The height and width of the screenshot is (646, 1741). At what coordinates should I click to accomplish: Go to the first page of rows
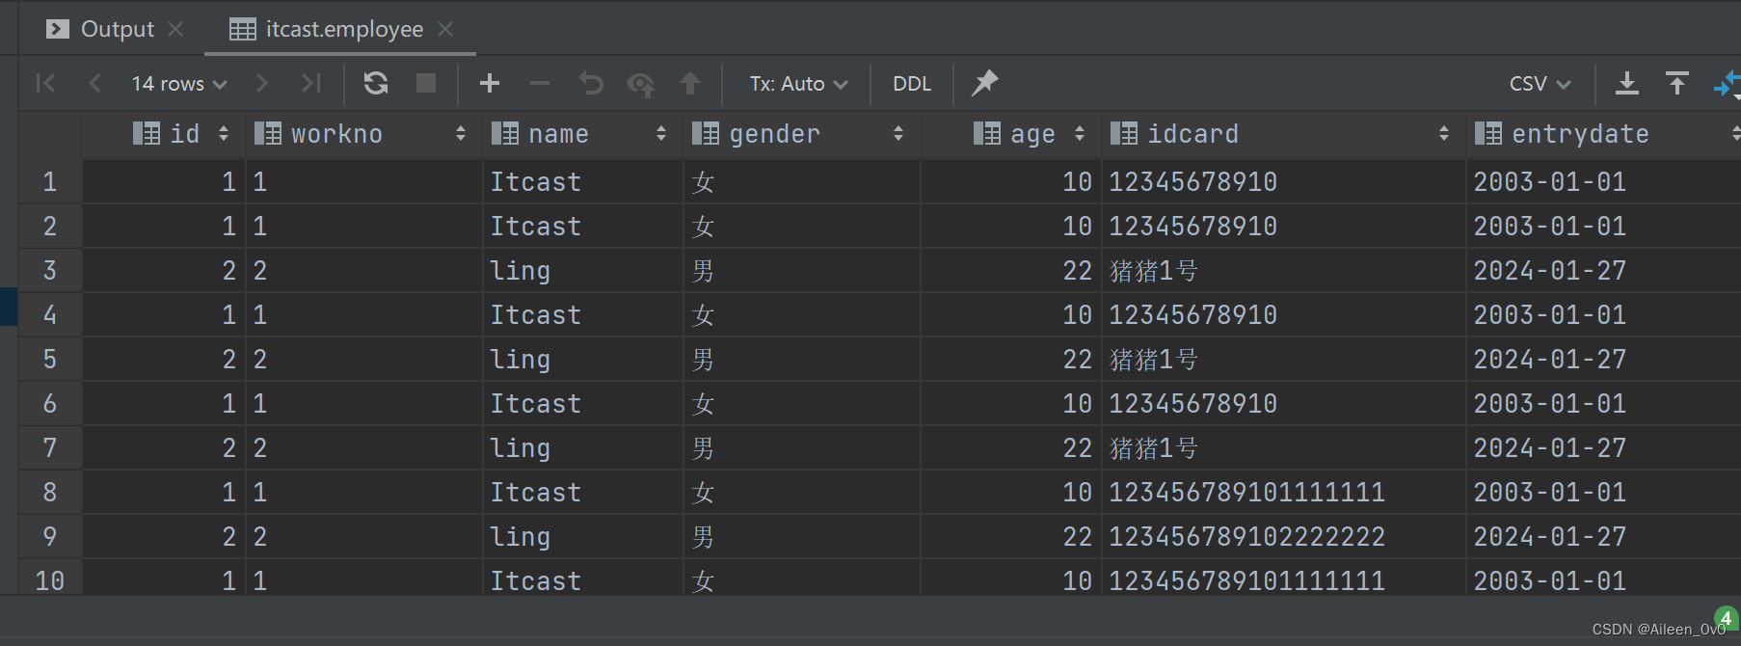tap(45, 84)
